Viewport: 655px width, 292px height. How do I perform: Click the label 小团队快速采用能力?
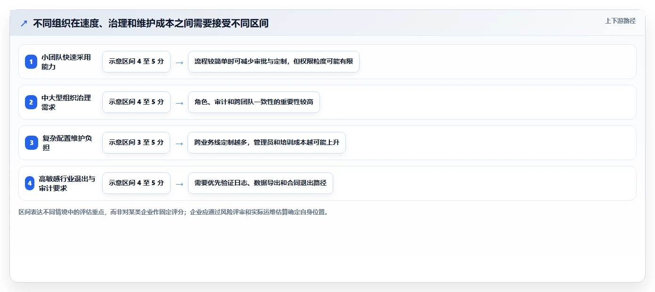[x=66, y=62]
